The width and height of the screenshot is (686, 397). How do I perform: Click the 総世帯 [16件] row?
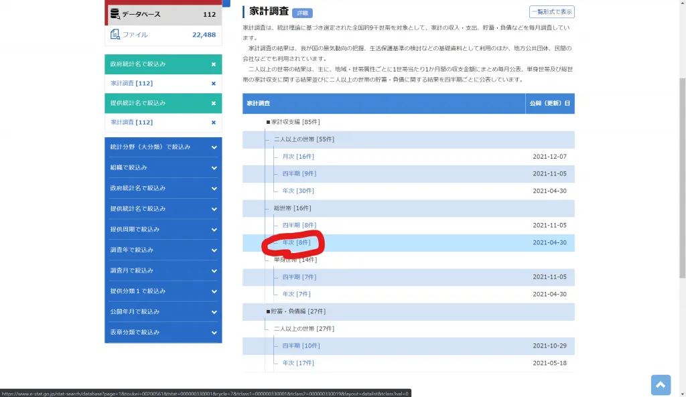409,209
